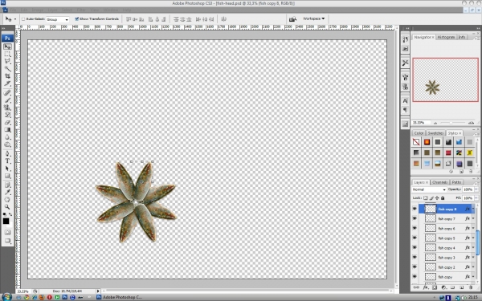Screen dimensions: 482x301
Task: Select the Horizontal Type tool
Action: point(7,161)
